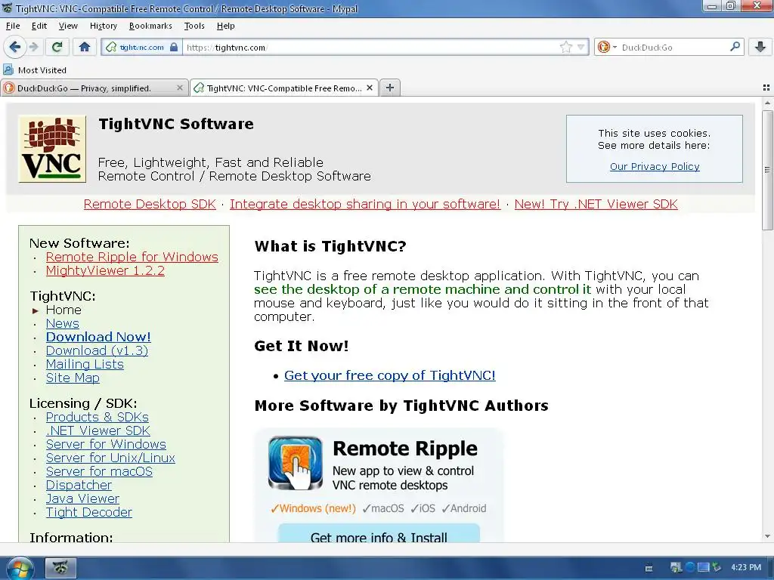Open the Tools menu

pyautogui.click(x=194, y=26)
